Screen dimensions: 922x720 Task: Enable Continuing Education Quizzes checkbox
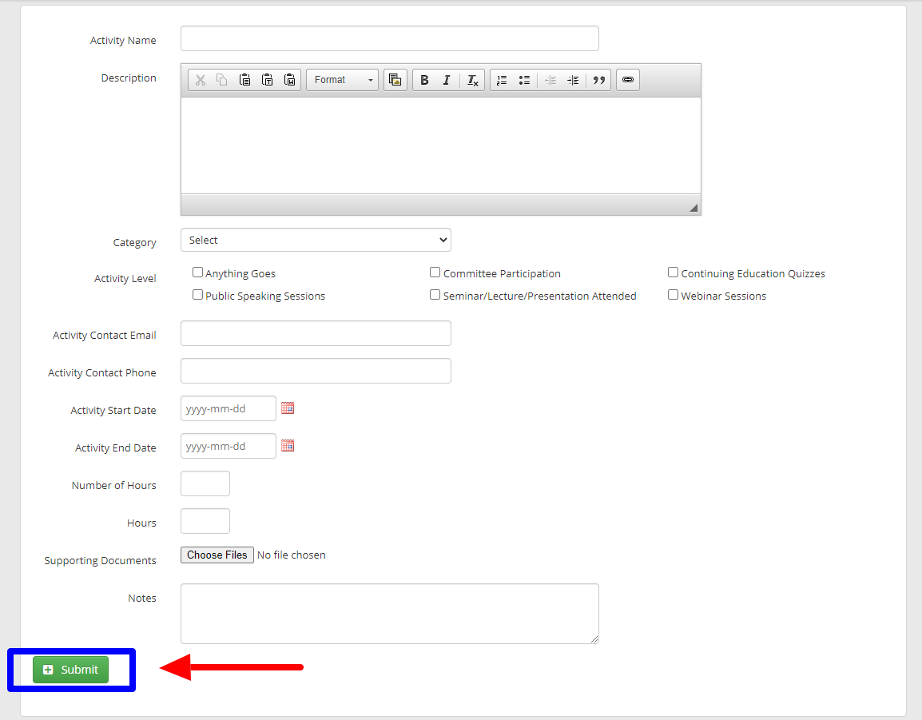674,272
